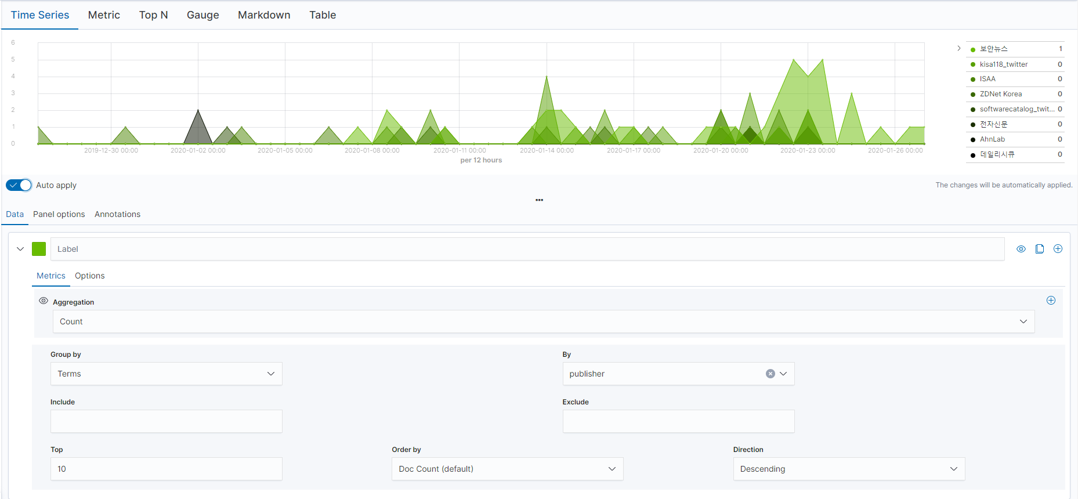Toggle kisa118_twitter legend series

(1016, 64)
